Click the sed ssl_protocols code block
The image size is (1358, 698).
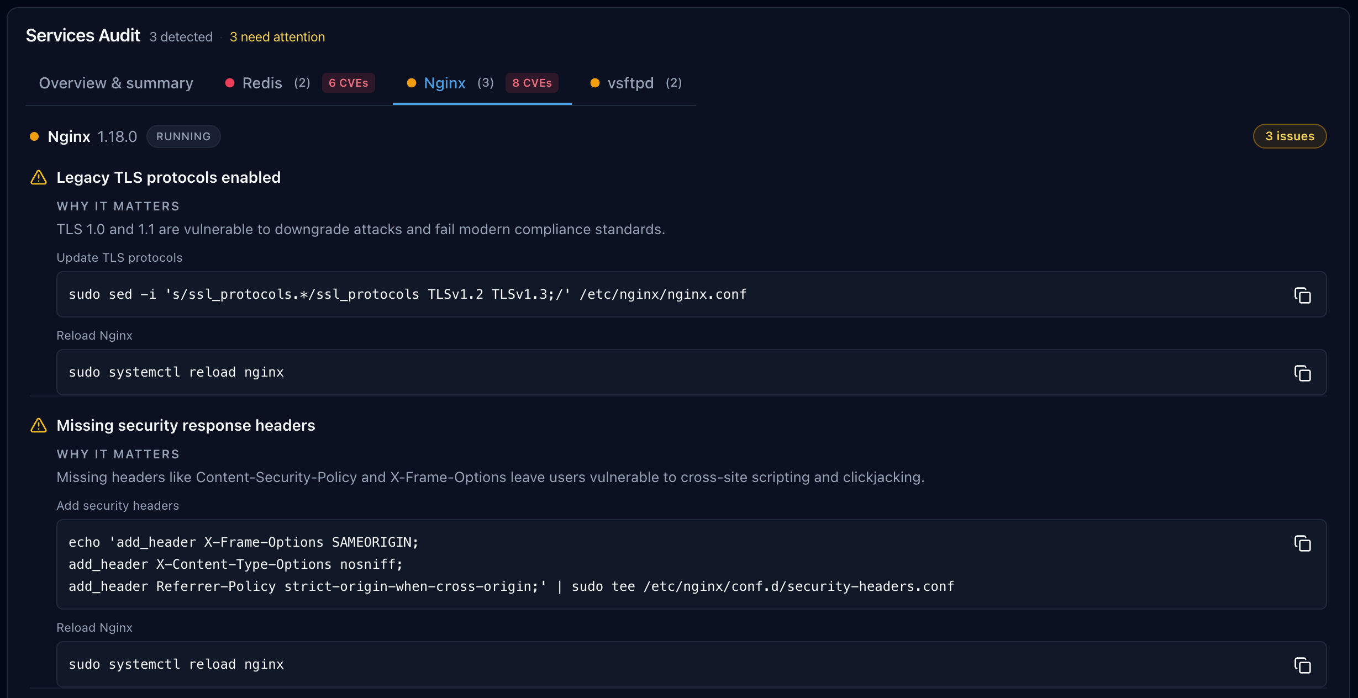(691, 294)
